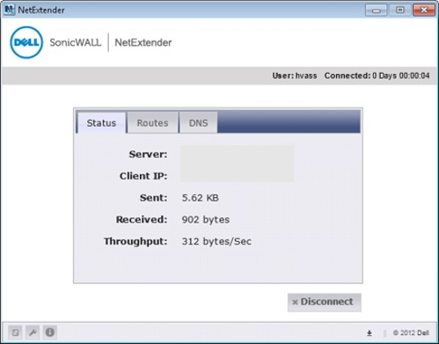Click the SonicWALL brand text
This screenshot has width=439, height=344.
[76, 42]
